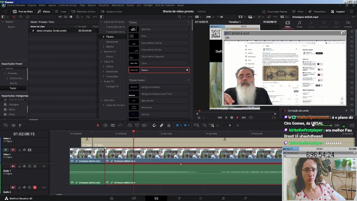Select the Texto+ title effect
This screenshot has height=201, width=357.
(x=159, y=70)
